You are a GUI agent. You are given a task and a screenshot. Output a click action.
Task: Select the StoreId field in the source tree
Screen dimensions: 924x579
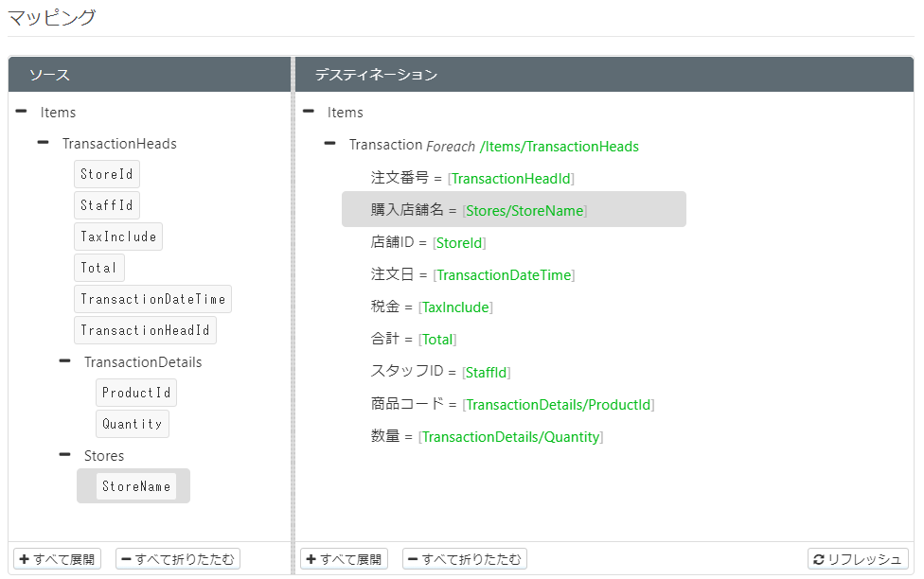click(106, 173)
